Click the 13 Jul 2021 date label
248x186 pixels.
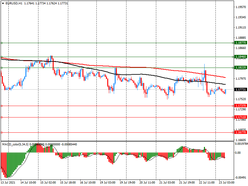tap(8, 183)
